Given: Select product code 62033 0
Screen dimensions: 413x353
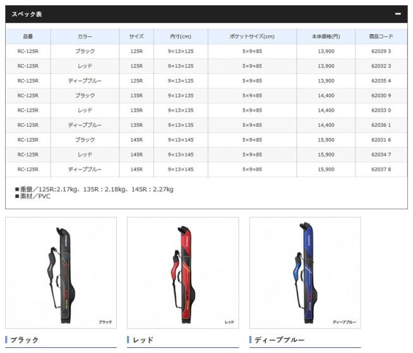Looking at the screenshot, I should click(381, 110).
